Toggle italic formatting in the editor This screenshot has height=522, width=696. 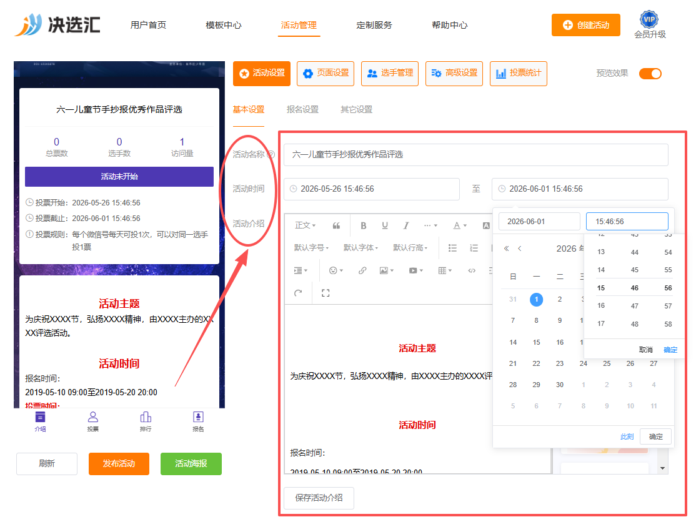(406, 225)
